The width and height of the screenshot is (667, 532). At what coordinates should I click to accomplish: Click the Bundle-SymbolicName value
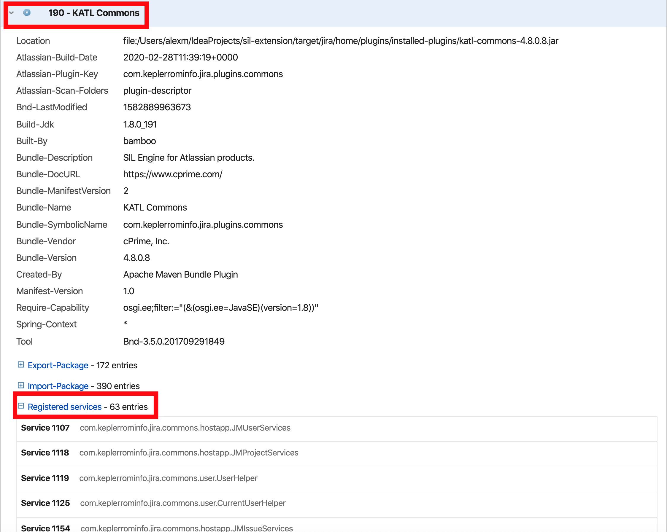(x=203, y=225)
